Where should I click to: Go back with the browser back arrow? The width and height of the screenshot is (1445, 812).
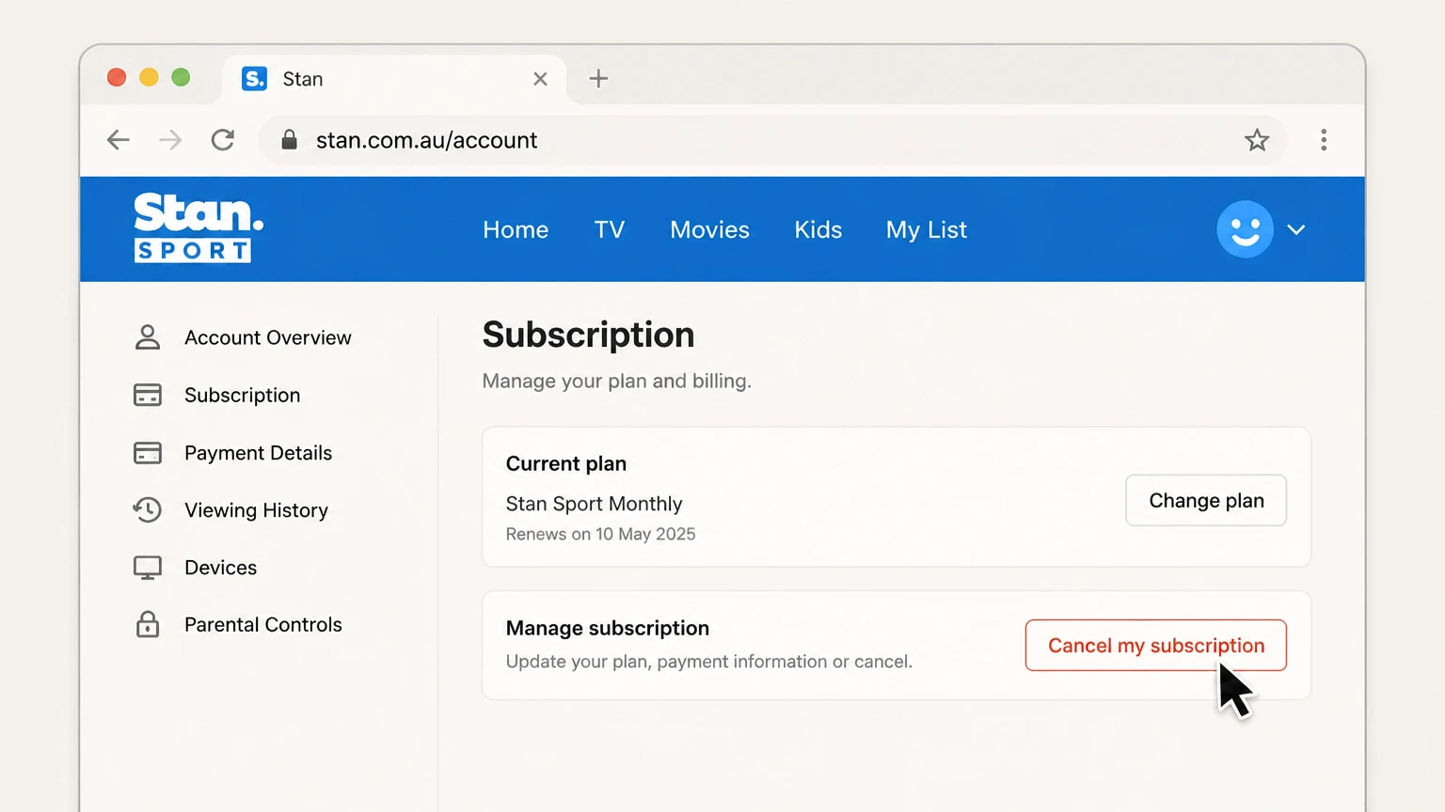point(119,140)
